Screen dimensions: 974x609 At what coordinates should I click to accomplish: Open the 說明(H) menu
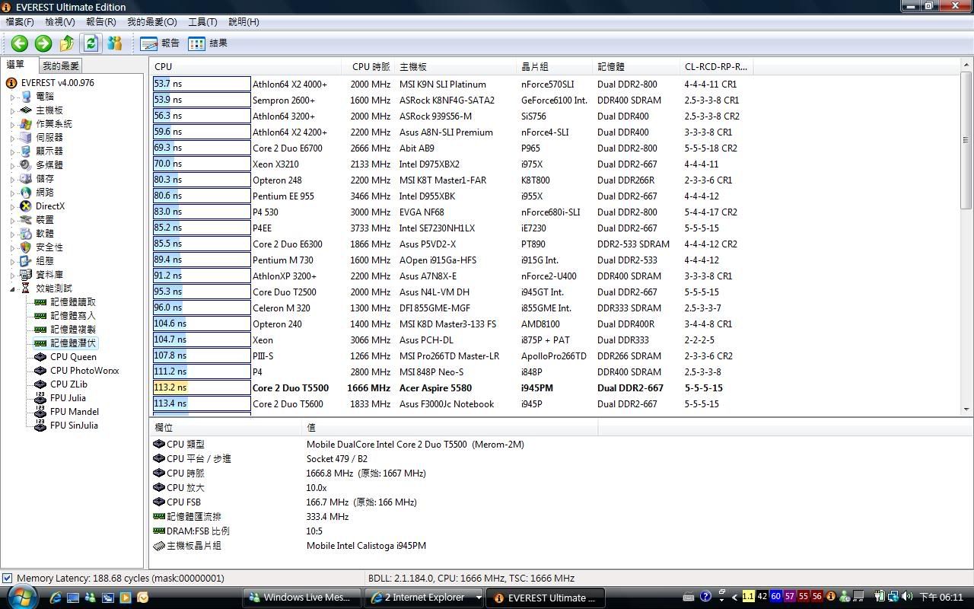[243, 22]
